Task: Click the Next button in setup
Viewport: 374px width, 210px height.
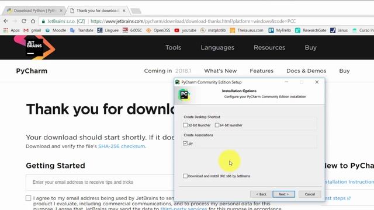Action: (284, 194)
